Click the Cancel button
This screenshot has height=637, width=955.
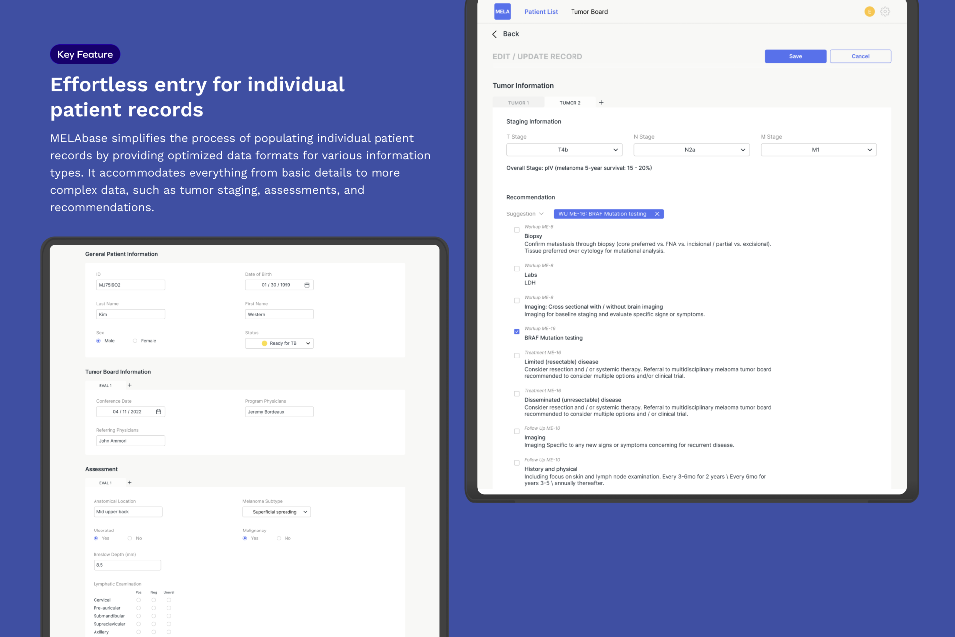[860, 56]
